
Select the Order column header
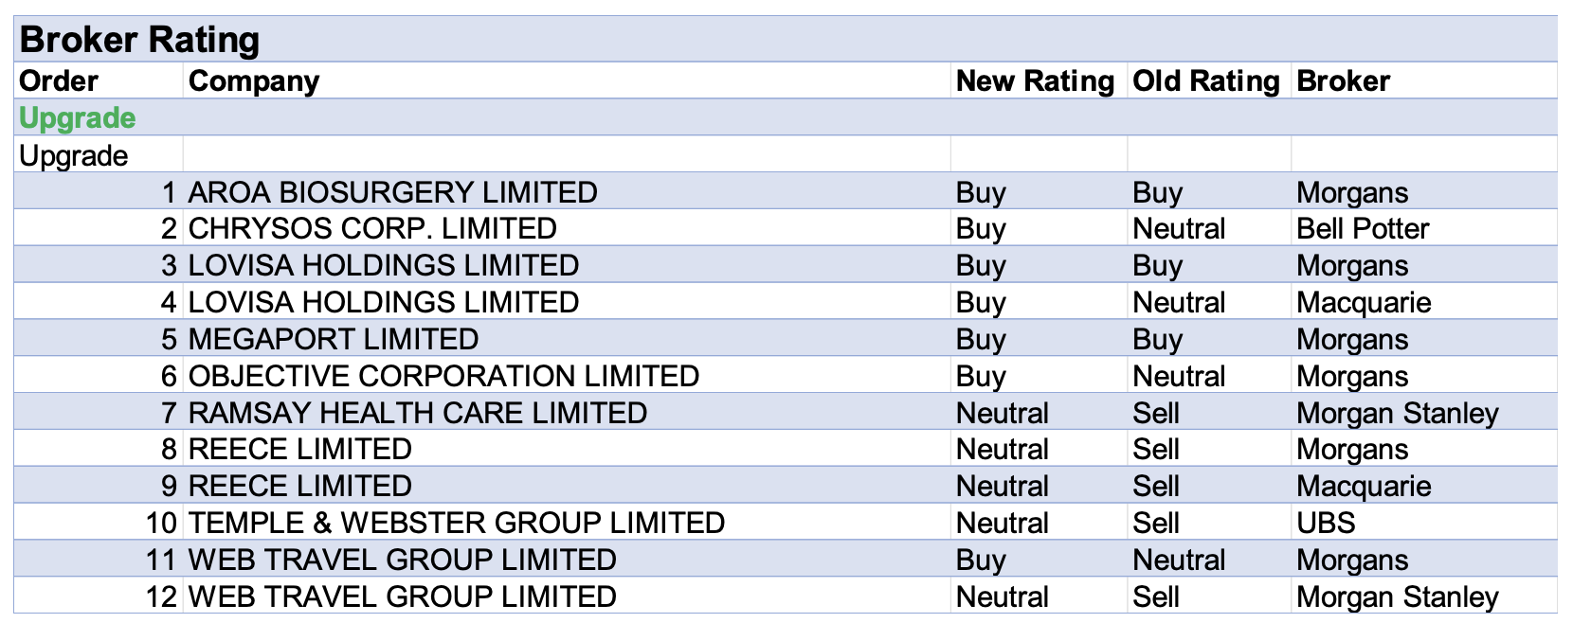[59, 81]
